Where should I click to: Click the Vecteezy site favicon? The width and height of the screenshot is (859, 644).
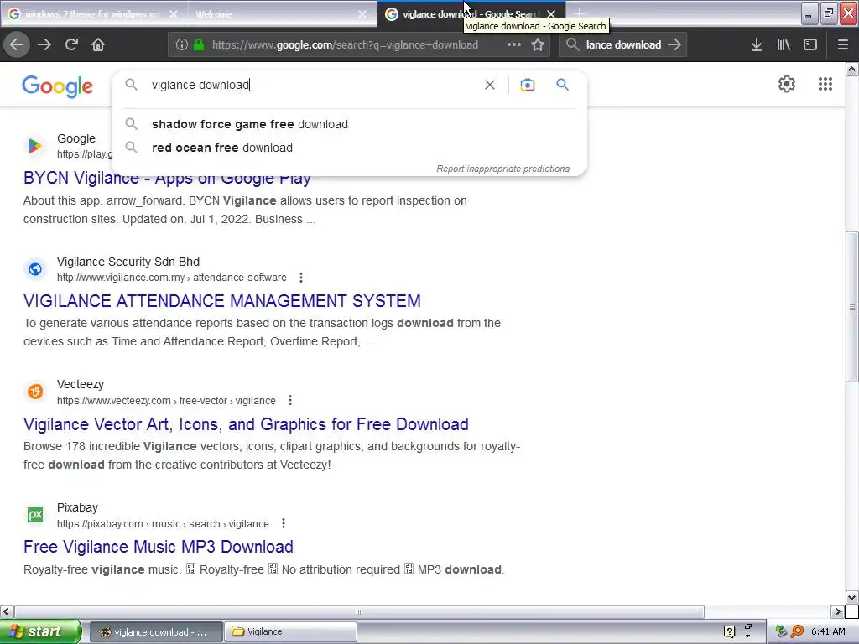35,392
